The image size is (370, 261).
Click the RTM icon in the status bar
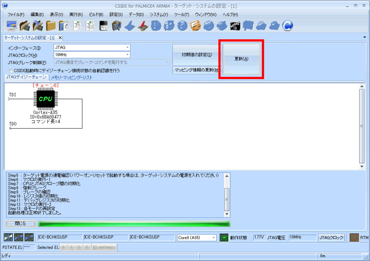click(x=354, y=238)
